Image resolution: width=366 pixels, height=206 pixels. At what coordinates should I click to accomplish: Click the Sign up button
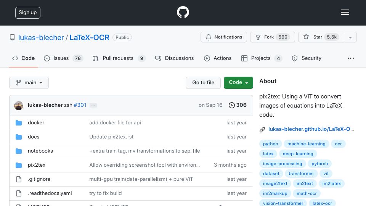28,13
